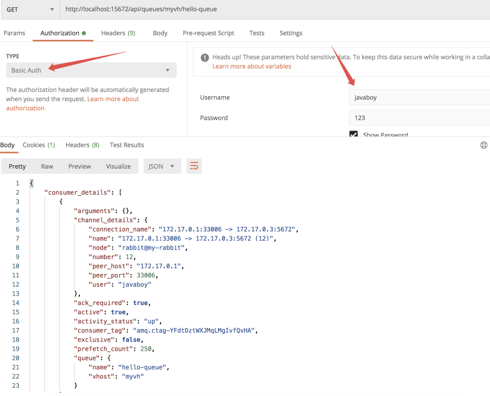The width and height of the screenshot is (490, 396).
Task: Open the JSON format dropdown
Action: pos(162,166)
